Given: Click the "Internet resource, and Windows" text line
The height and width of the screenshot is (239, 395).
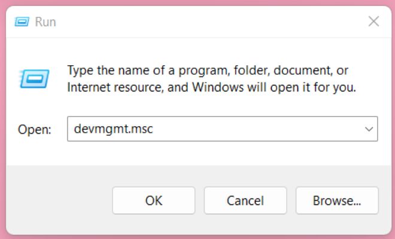Looking at the screenshot, I should (156, 87).
